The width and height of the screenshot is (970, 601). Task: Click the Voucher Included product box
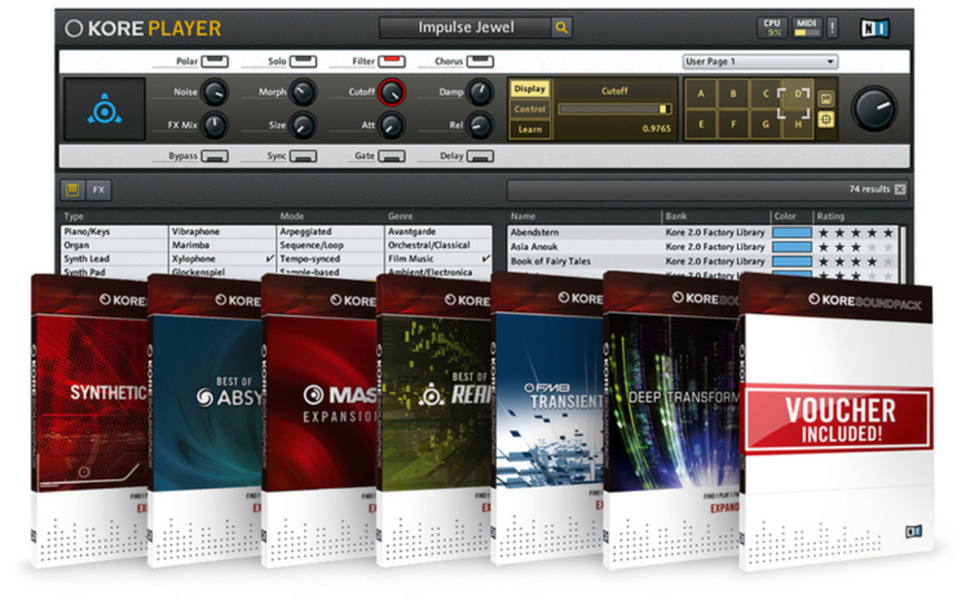pos(837,420)
